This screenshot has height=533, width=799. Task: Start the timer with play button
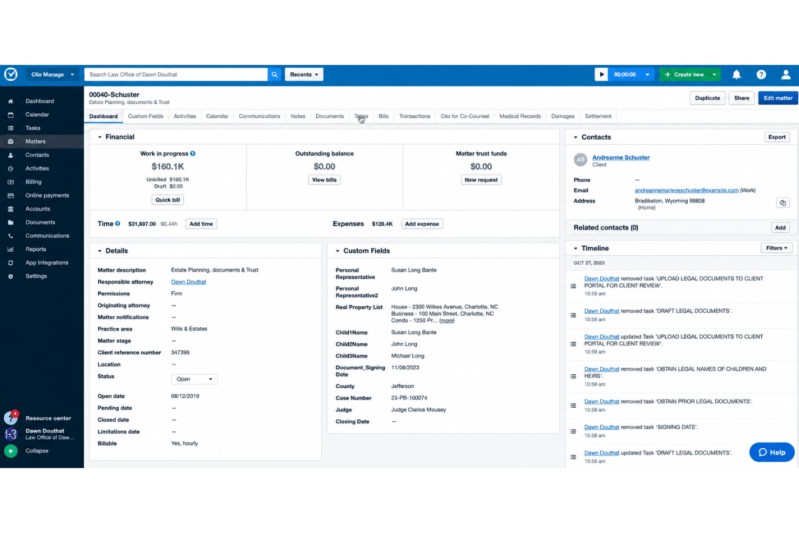pos(601,75)
